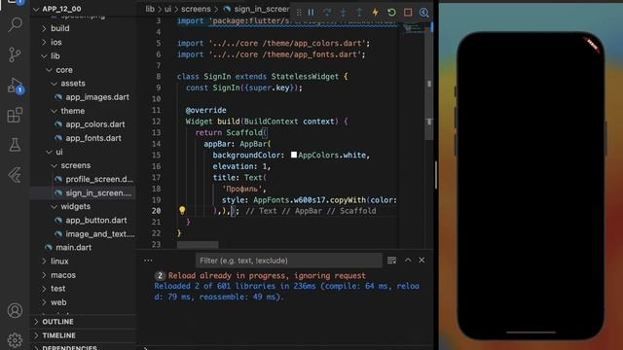Viewport: 623px width, 350px height.
Task: Click debug Step Out button
Action: click(x=359, y=13)
